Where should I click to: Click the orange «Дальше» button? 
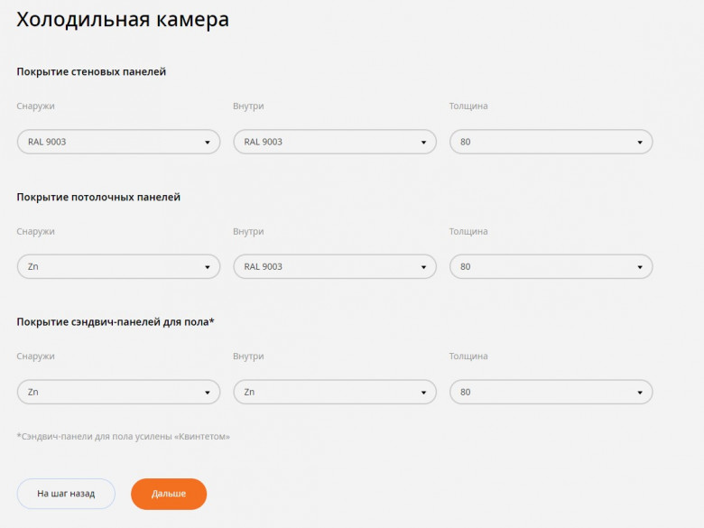coord(169,494)
